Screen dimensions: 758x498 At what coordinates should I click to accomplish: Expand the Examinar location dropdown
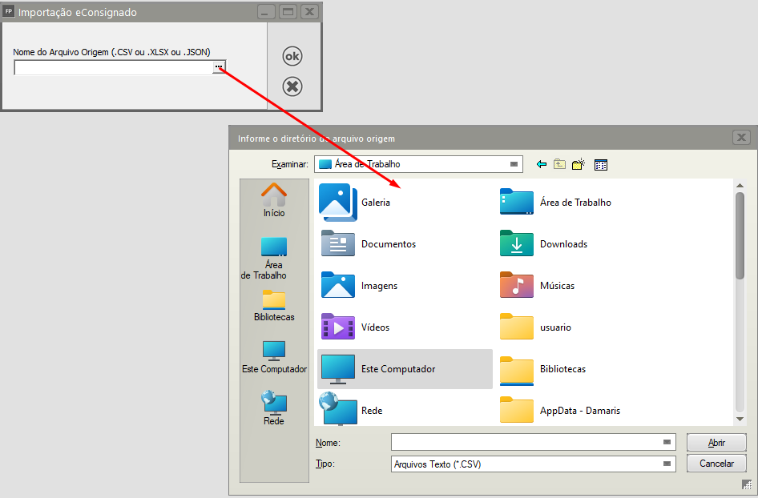pyautogui.click(x=514, y=164)
